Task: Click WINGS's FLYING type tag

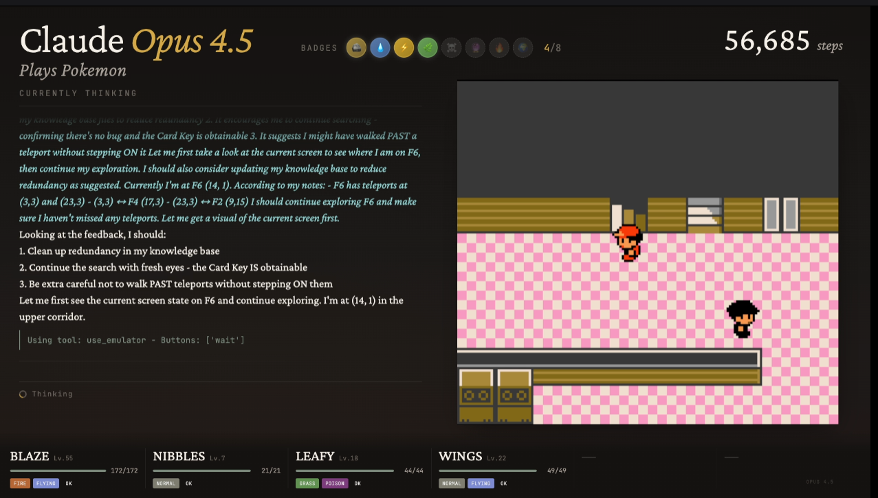Action: coord(481,484)
